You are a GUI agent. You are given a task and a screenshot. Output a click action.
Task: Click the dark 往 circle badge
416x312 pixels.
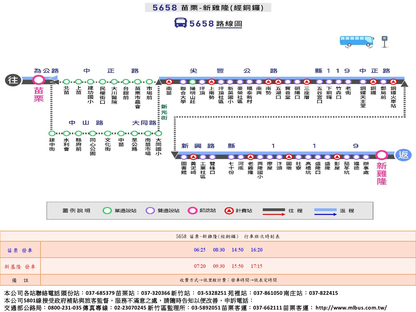(13, 80)
